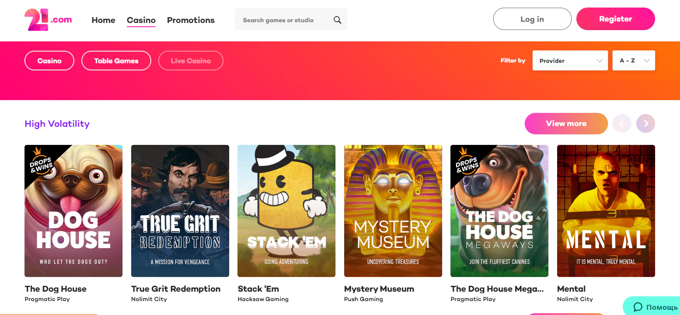Select the Casino navigation item
The height and width of the screenshot is (315, 680).
click(141, 20)
